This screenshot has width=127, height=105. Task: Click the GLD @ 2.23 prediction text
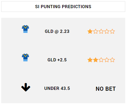(57, 31)
